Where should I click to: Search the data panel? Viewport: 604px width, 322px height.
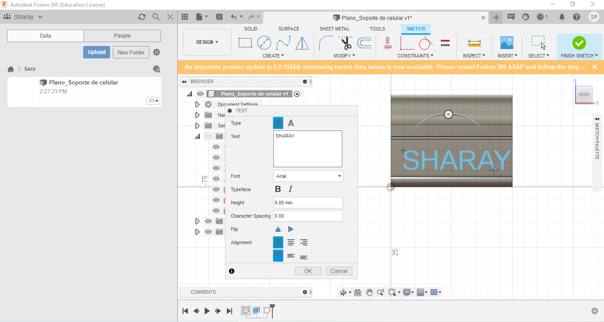coord(156,17)
